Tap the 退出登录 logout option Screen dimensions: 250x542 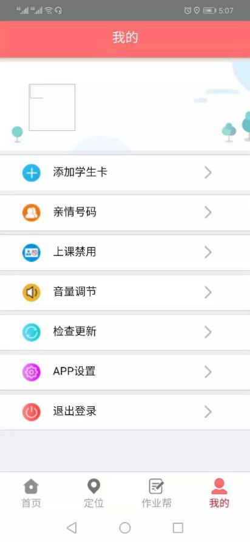(x=125, y=412)
